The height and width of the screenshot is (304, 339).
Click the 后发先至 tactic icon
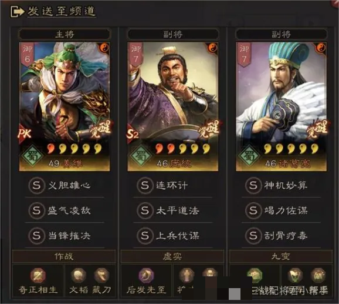(147, 276)
